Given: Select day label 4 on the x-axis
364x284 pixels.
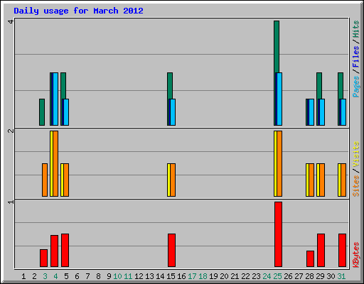Looking at the screenshot, I should click(55, 276).
